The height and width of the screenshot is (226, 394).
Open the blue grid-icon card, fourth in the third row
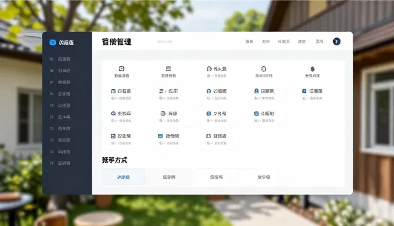pos(264,117)
